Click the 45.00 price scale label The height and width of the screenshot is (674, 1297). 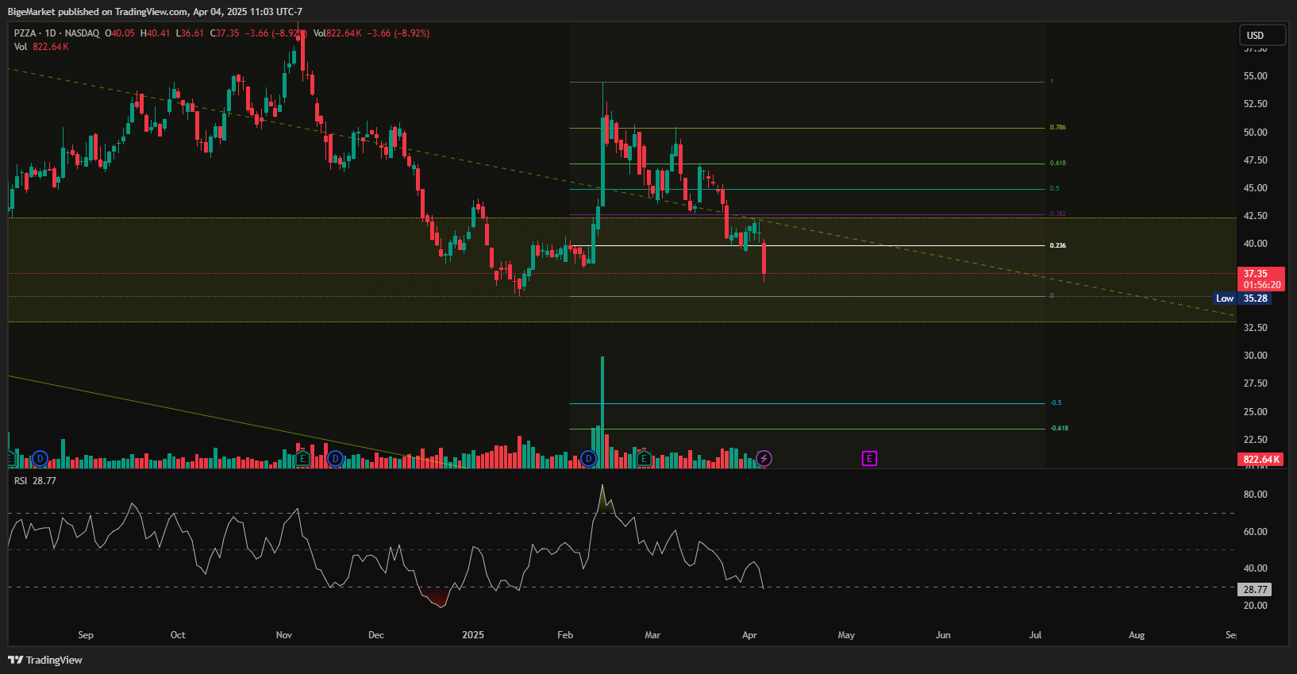coord(1256,188)
